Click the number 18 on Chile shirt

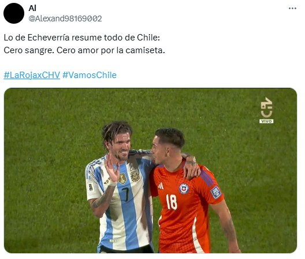pyautogui.click(x=172, y=202)
